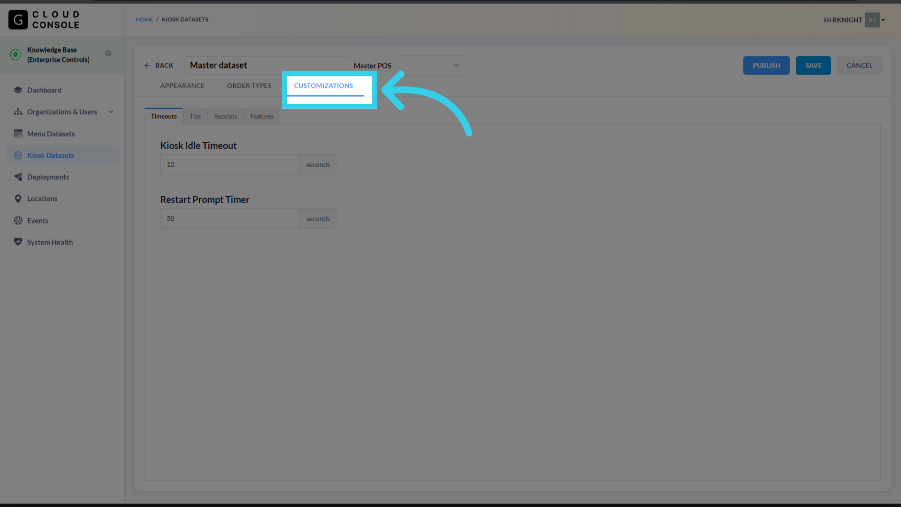Cancel editing the dataset

coord(859,65)
